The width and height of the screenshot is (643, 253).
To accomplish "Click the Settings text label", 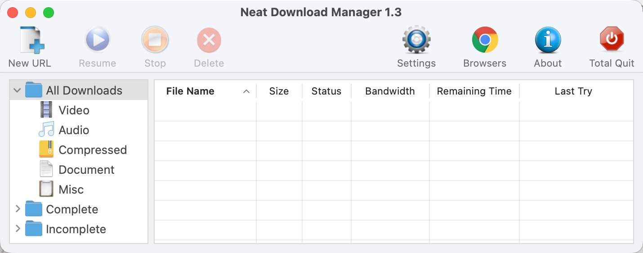I will (x=416, y=63).
